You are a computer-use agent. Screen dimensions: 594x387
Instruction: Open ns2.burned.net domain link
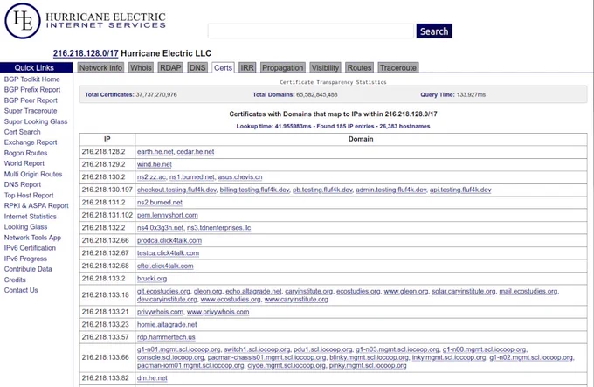click(x=160, y=203)
